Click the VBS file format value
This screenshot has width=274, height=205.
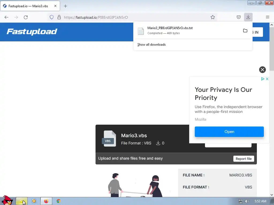(248, 187)
